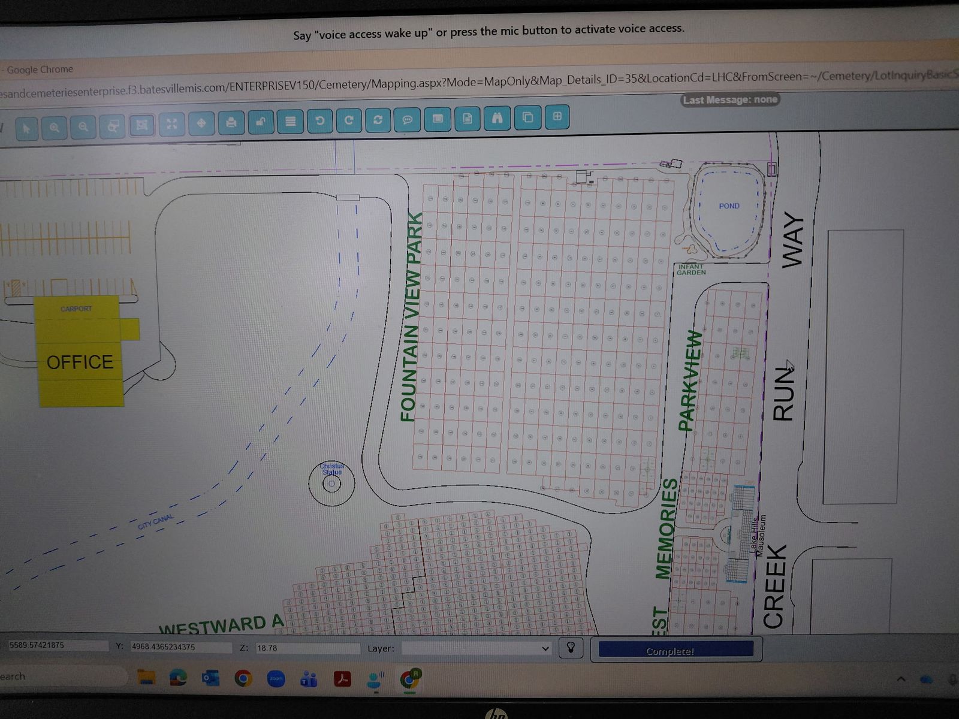Viewport: 959px width, 719px height.
Task: Open the document page icon
Action: point(468,118)
